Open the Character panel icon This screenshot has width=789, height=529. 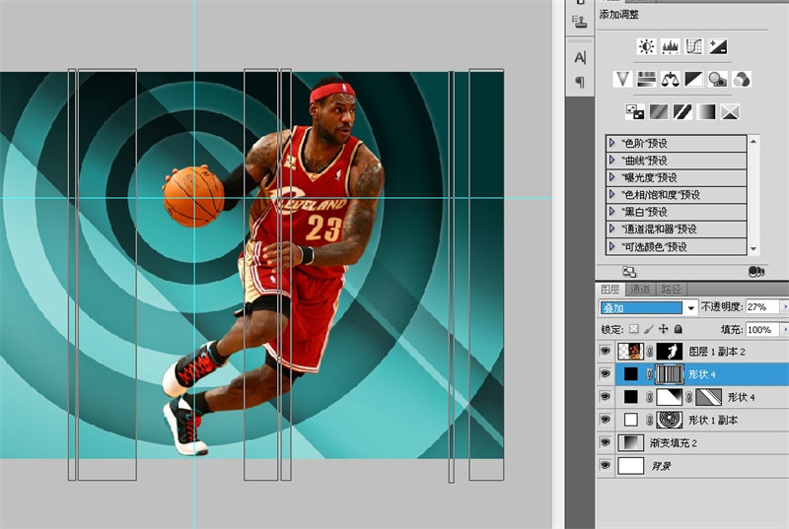[x=580, y=57]
